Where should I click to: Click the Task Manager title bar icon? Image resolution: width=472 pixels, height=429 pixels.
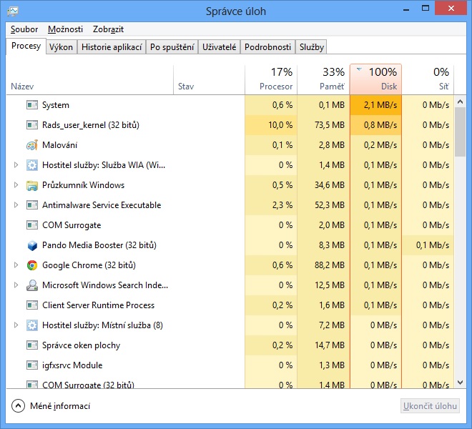point(13,11)
